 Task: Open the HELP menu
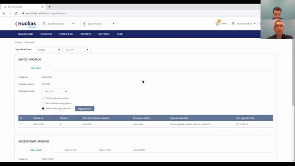tap(119, 34)
